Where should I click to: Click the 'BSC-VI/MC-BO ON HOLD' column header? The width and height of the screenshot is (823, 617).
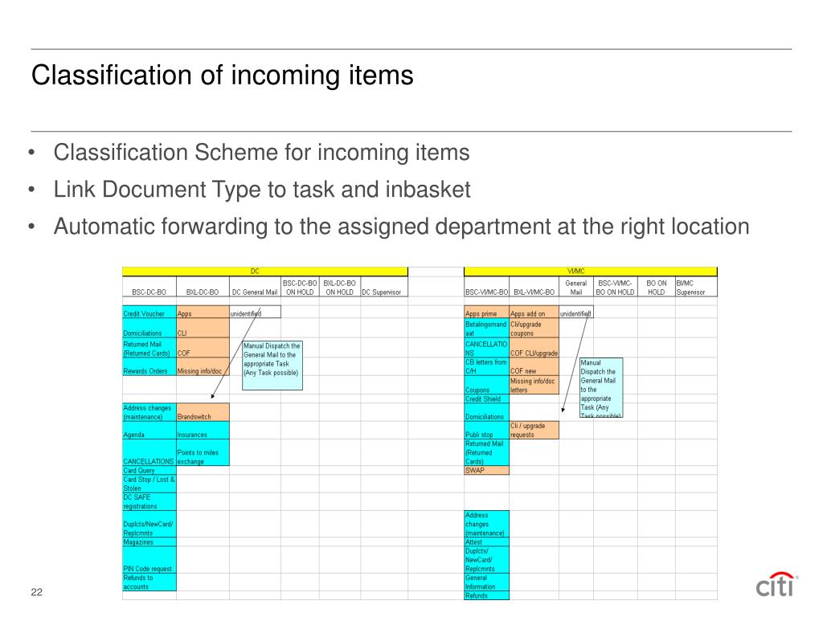pyautogui.click(x=615, y=288)
